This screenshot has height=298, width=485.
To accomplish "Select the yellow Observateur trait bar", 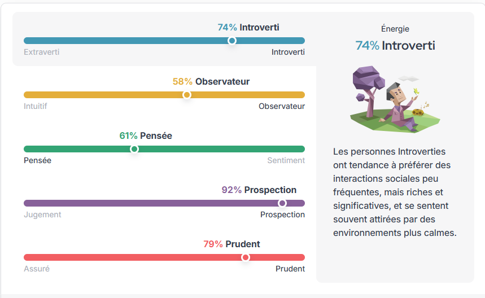I will click(102, 95).
